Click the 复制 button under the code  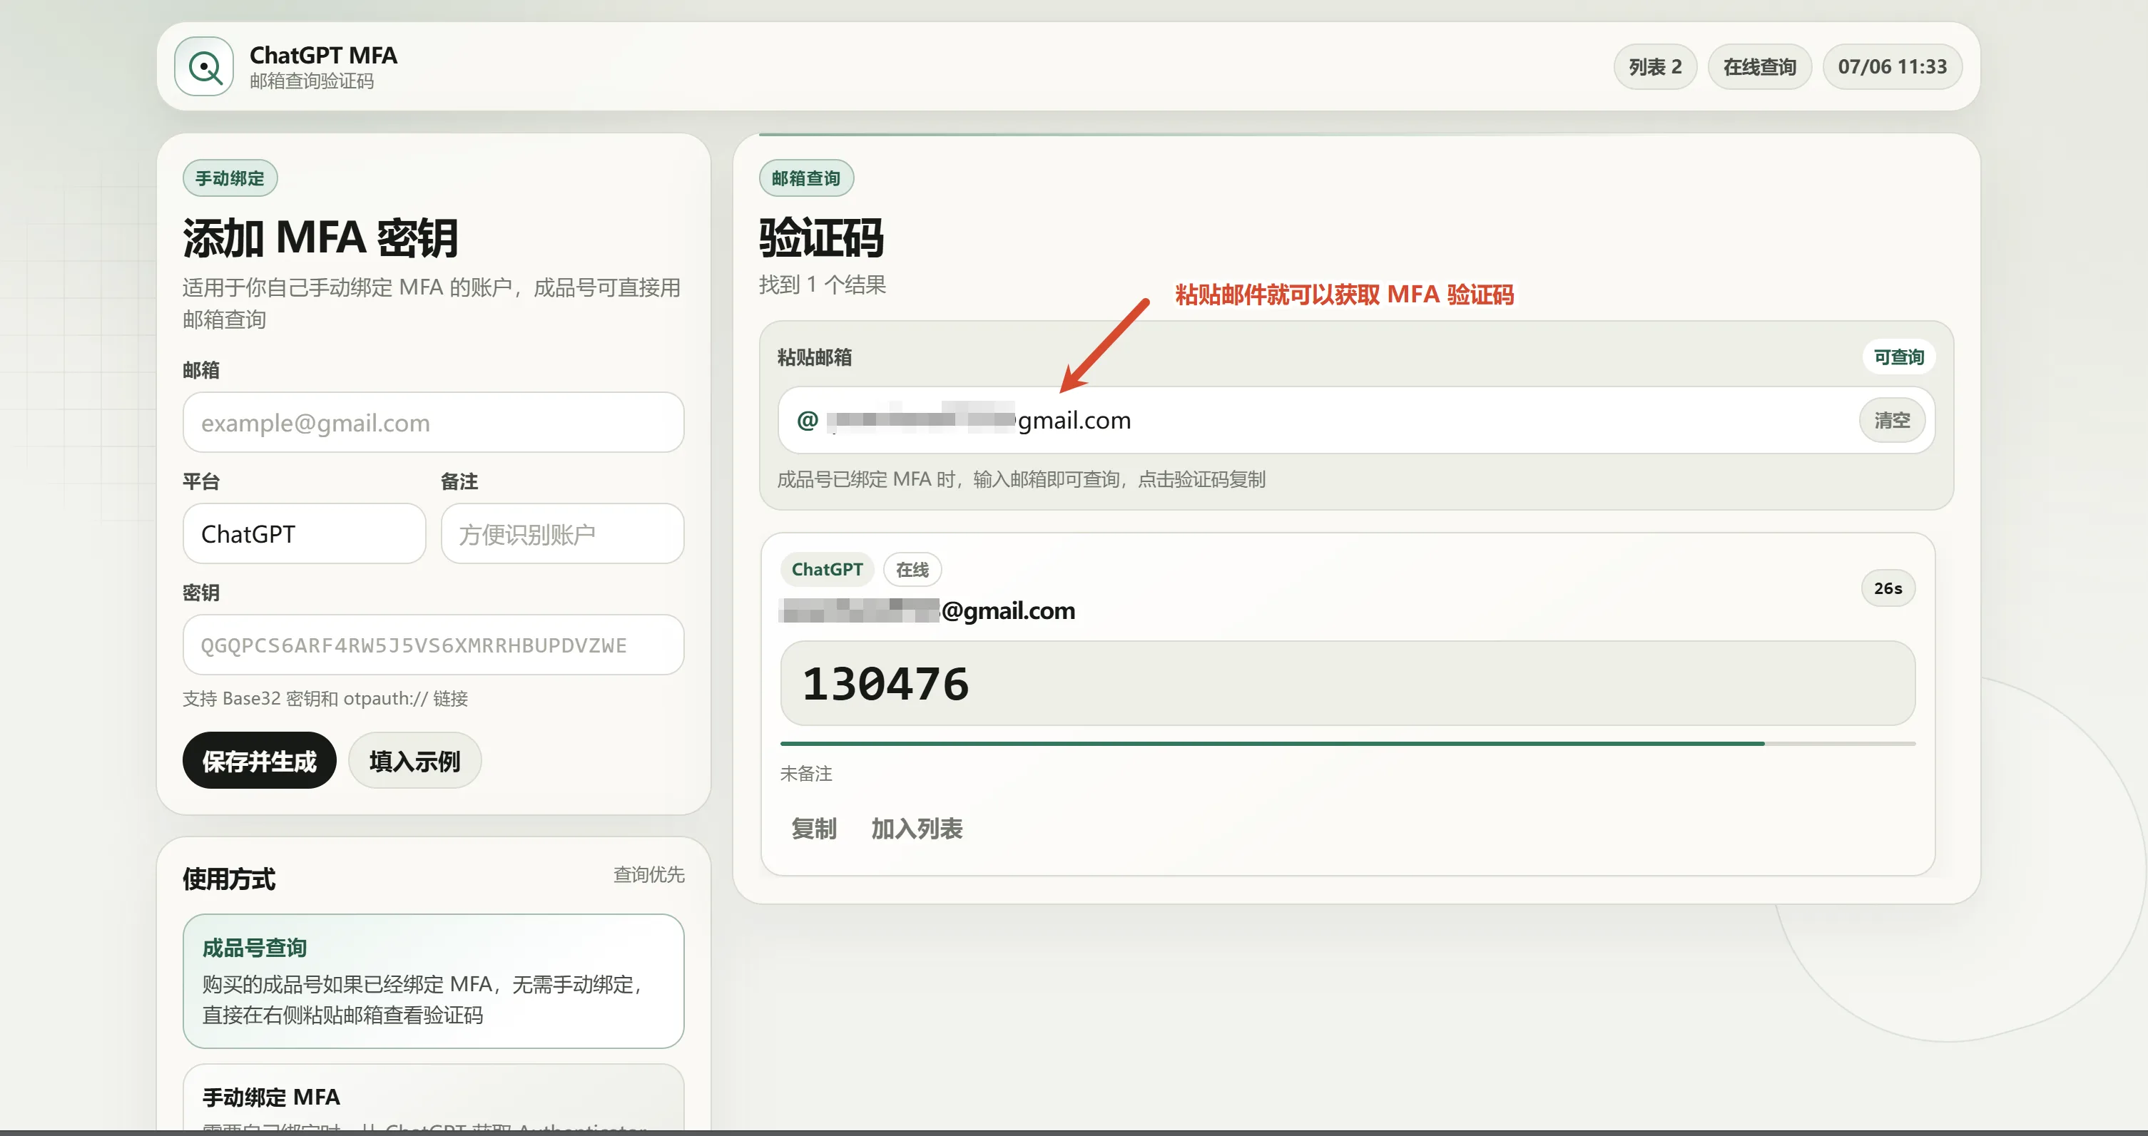pos(814,829)
